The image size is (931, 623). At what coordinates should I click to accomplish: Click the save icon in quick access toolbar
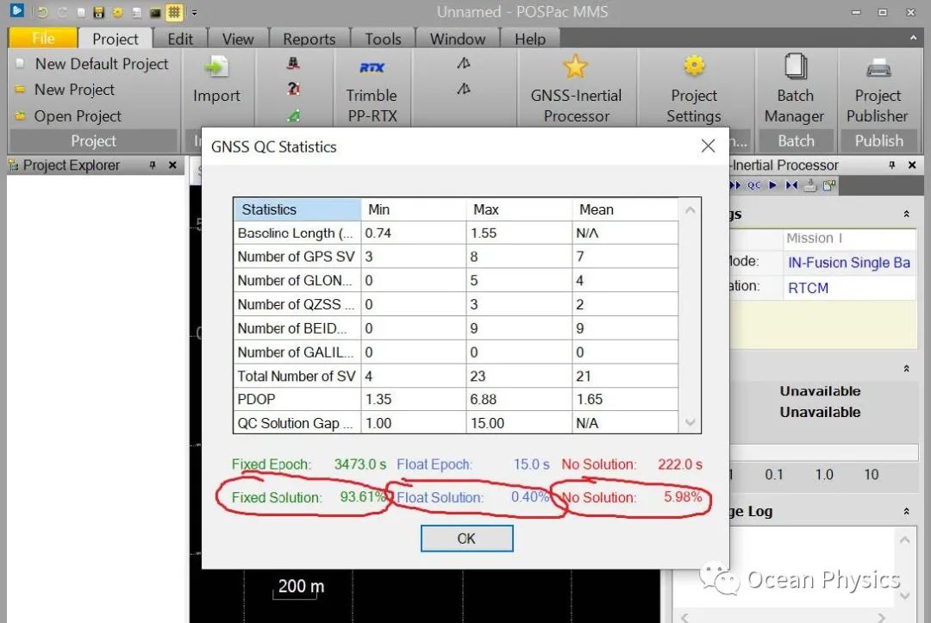pyautogui.click(x=98, y=13)
